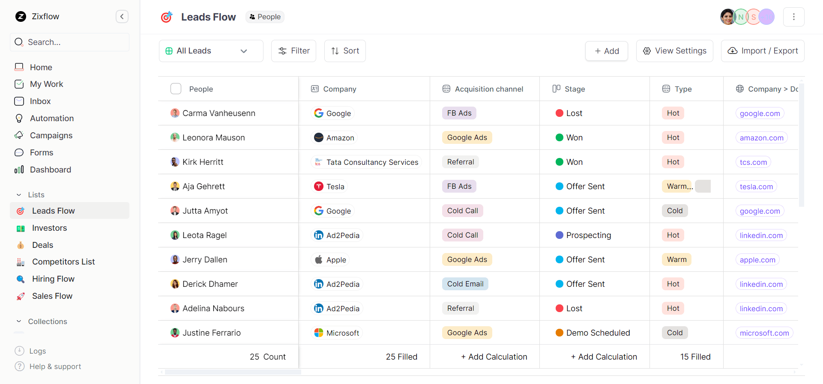Open View Settings
The width and height of the screenshot is (823, 384).
click(674, 51)
